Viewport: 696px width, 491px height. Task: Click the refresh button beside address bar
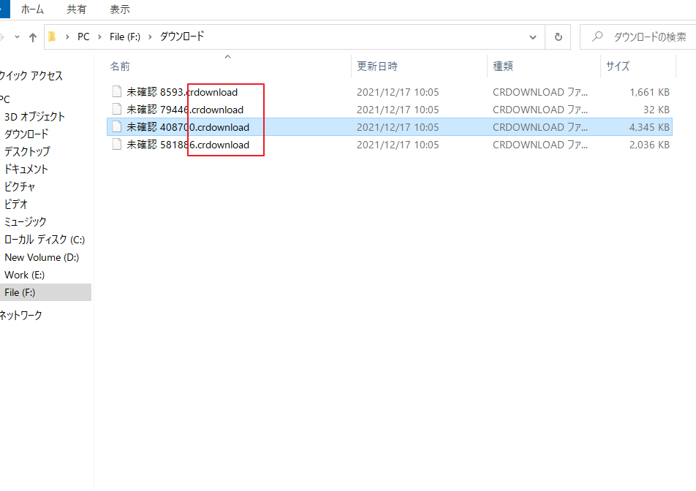[x=559, y=37]
